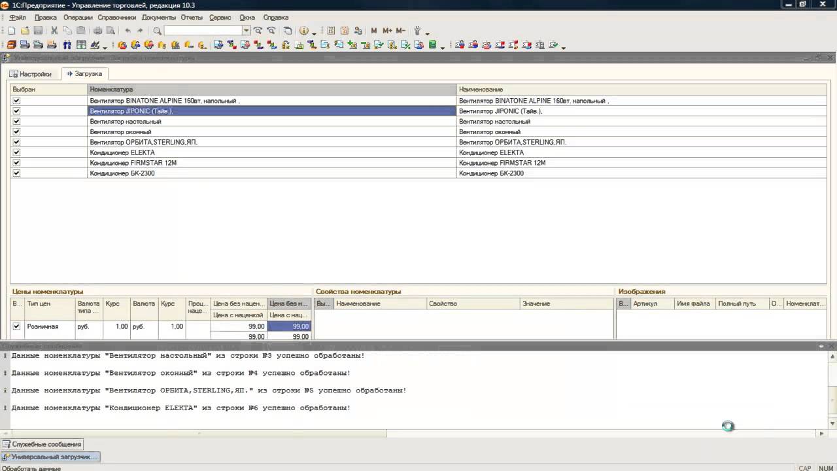Open the overflow arrow after the green book icon
Viewport: 837px width, 471px height.
(443, 47)
